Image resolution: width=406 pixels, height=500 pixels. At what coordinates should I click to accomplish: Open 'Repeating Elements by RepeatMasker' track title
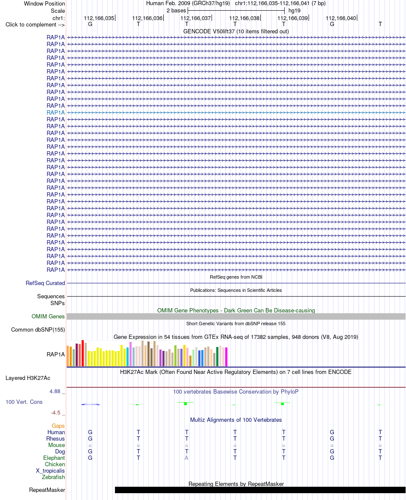pyautogui.click(x=236, y=484)
